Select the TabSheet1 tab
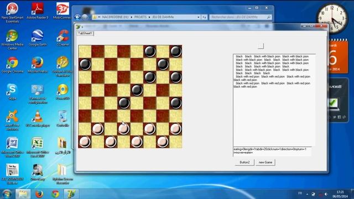 coord(85,33)
